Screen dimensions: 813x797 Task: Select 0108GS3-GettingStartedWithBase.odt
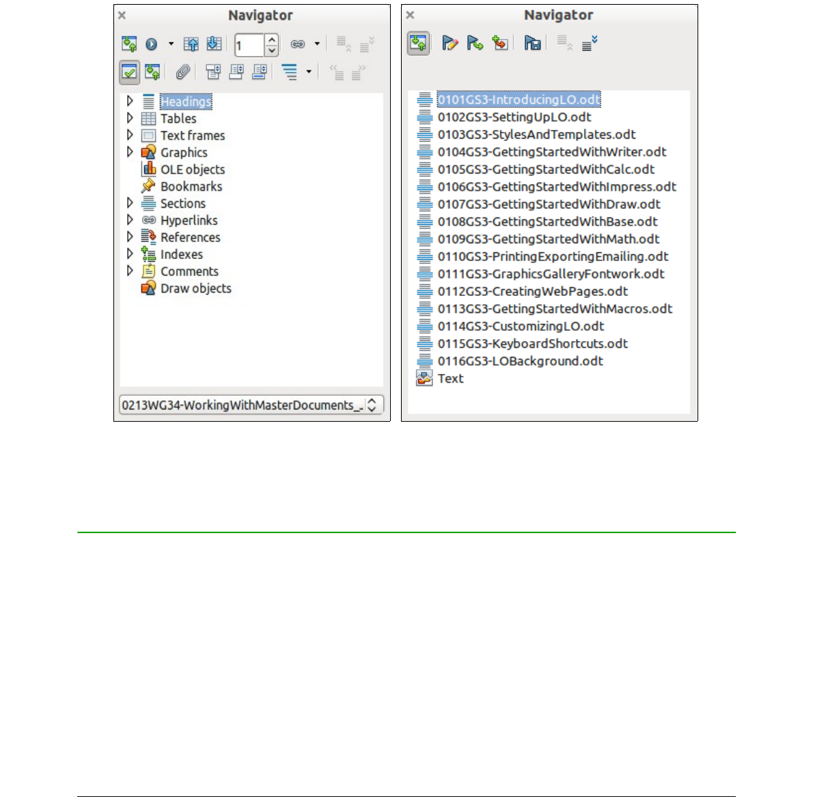pyautogui.click(x=547, y=222)
